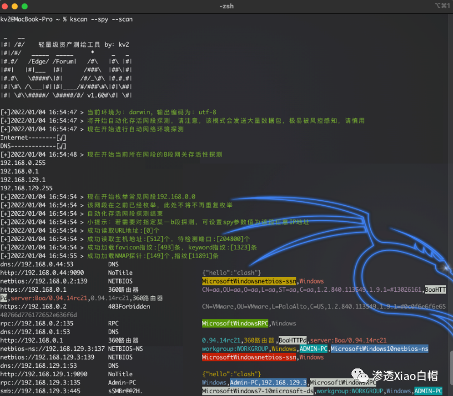Click red MicrosoftWindowsnetbios-ssn highlighted tag
The image size is (453, 396).
click(249, 357)
